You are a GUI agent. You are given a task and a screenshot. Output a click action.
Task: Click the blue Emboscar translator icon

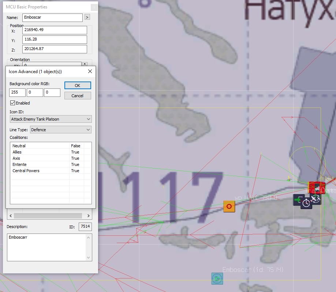click(217, 279)
